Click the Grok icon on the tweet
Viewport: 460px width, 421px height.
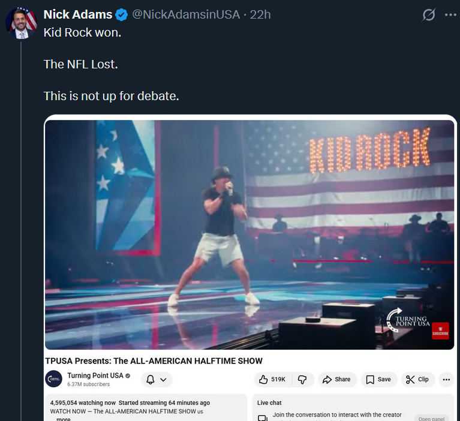[x=428, y=15]
